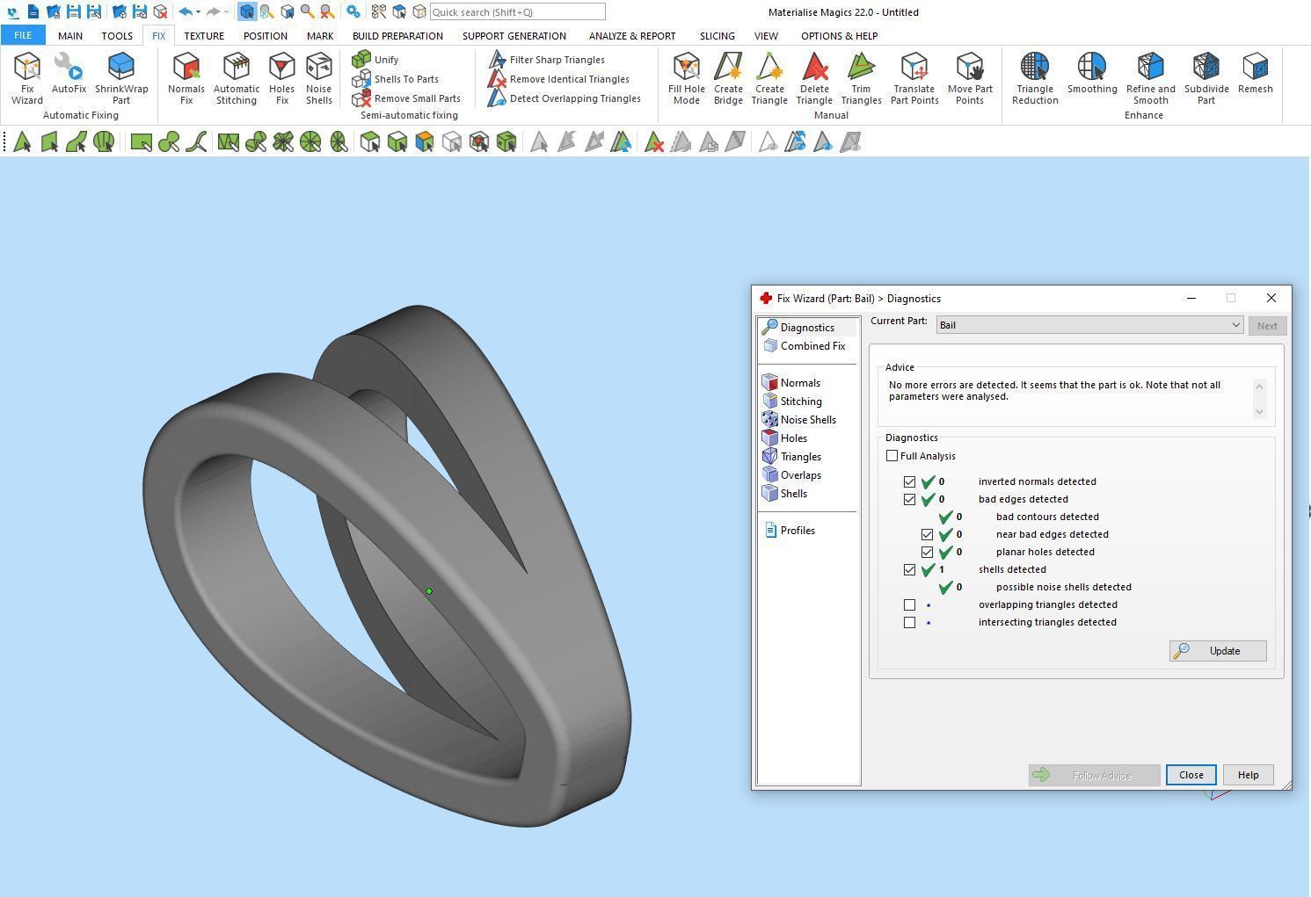This screenshot has width=1311, height=897.
Task: Activate Move Part Points
Action: [970, 78]
